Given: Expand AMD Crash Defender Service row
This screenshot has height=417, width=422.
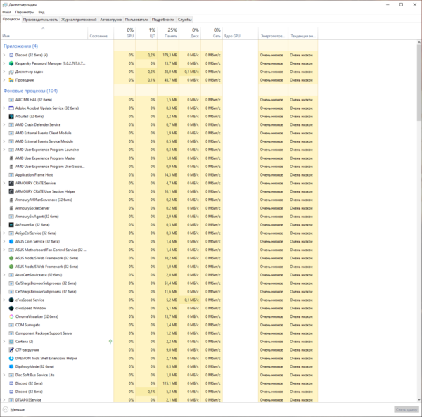Looking at the screenshot, I should [4, 125].
